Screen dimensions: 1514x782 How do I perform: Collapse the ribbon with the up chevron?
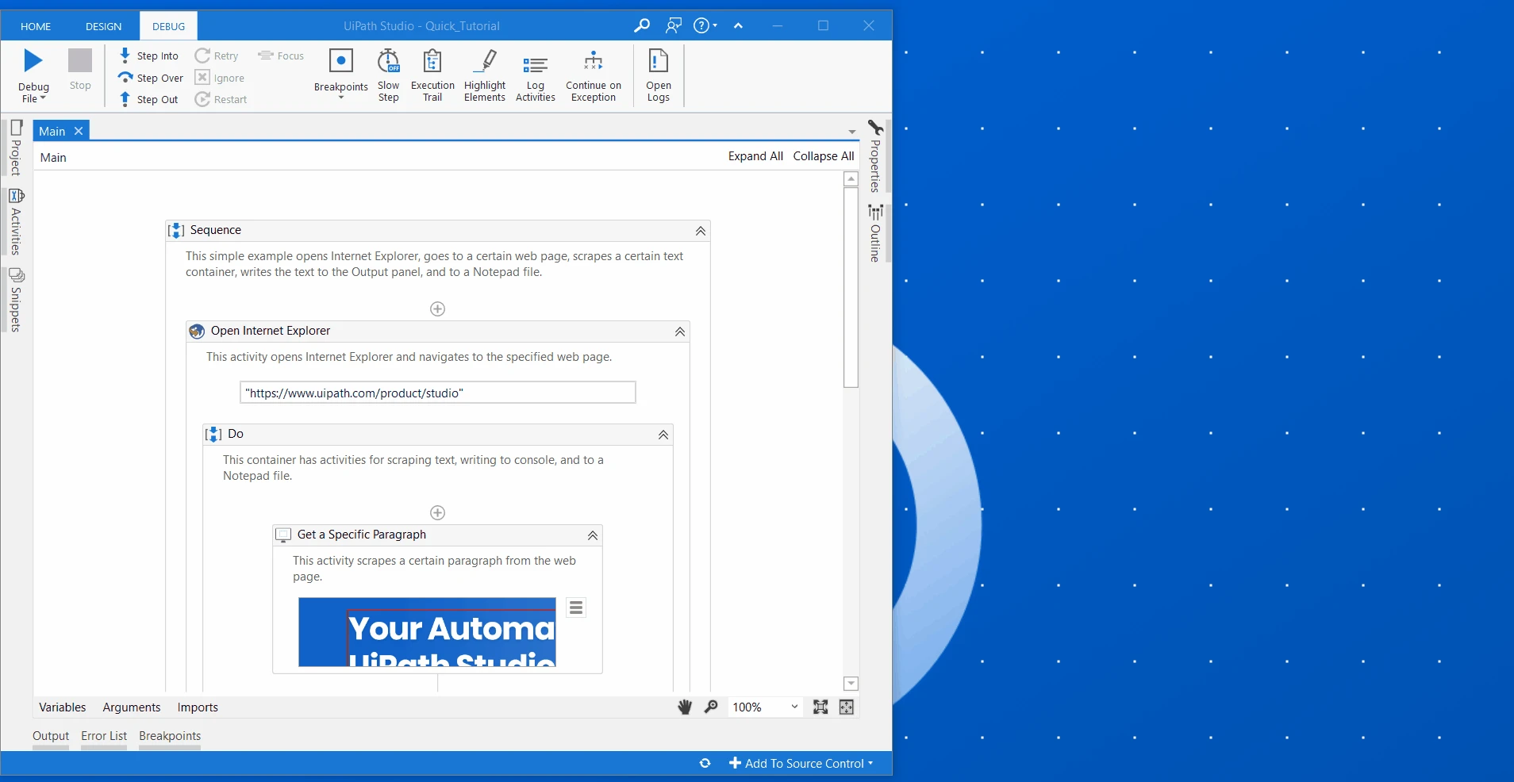[739, 25]
